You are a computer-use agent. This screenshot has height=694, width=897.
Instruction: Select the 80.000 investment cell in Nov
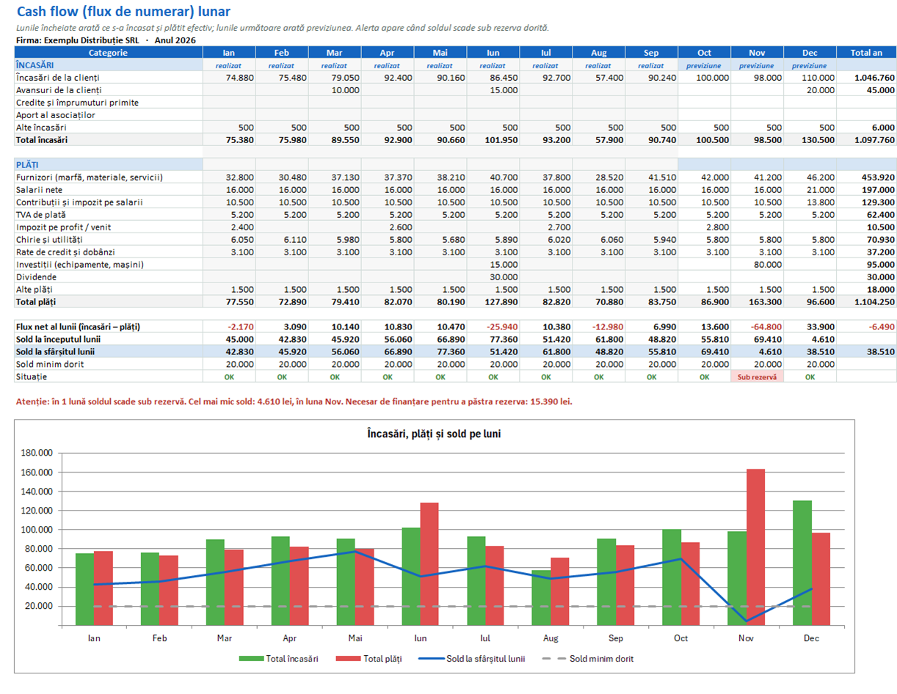click(757, 264)
